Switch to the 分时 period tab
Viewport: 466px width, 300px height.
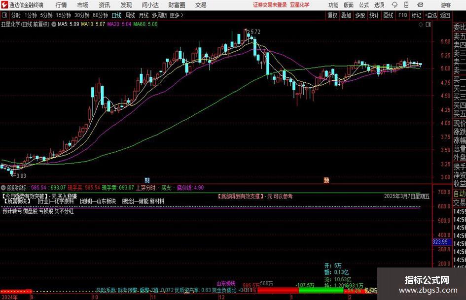tap(16, 15)
